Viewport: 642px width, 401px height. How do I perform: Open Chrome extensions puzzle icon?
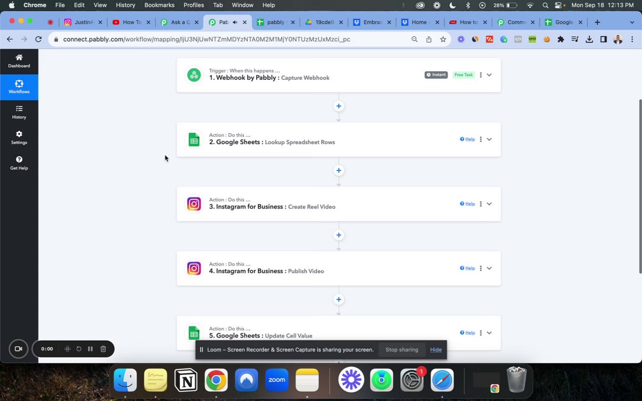[561, 39]
